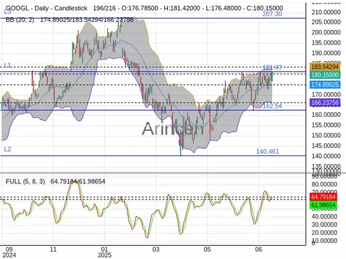
Task: Click the stochastic values 64.79184/61.98654 header text
Action: click(78, 181)
